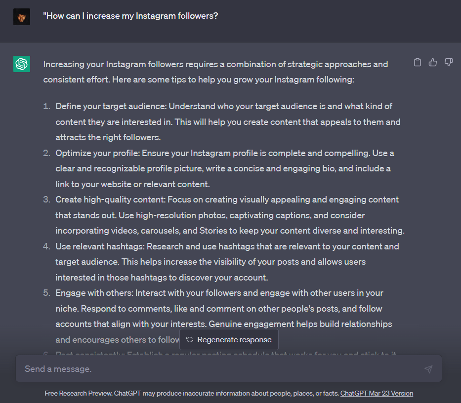Click the Optimize your profile tip
The height and width of the screenshot is (403, 461).
(x=225, y=168)
